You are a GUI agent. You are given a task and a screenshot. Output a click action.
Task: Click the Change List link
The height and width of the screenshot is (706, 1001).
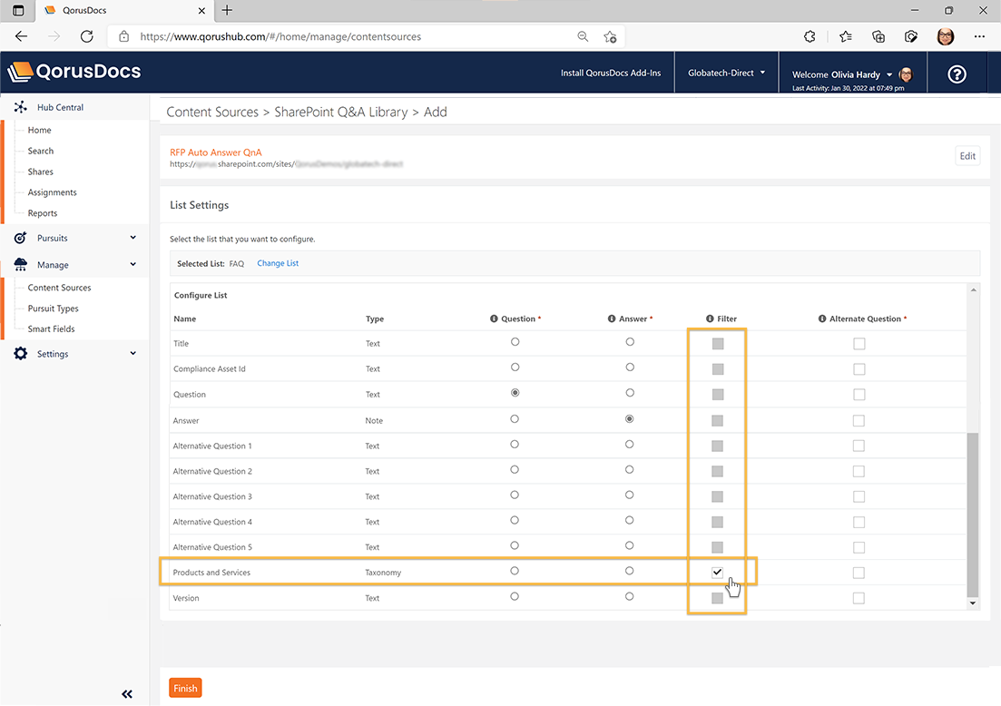278,263
